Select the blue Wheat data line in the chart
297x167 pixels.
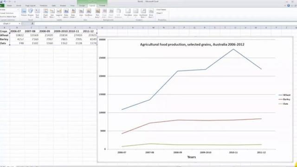pyautogui.click(x=192, y=70)
